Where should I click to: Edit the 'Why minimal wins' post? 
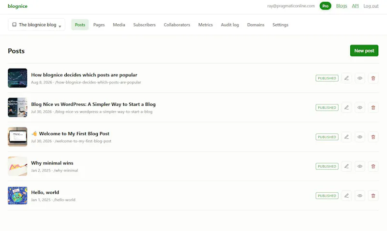point(346,166)
